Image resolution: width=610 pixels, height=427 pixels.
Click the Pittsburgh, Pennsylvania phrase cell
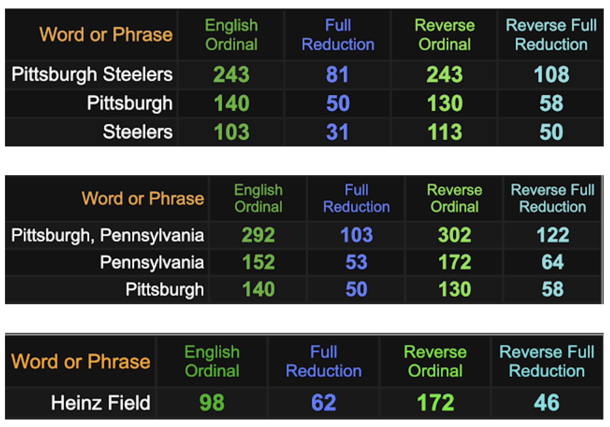click(x=108, y=235)
